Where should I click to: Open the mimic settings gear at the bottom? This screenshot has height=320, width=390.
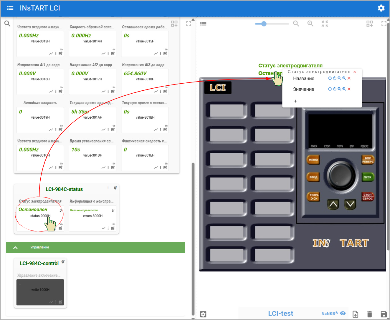pos(203,314)
